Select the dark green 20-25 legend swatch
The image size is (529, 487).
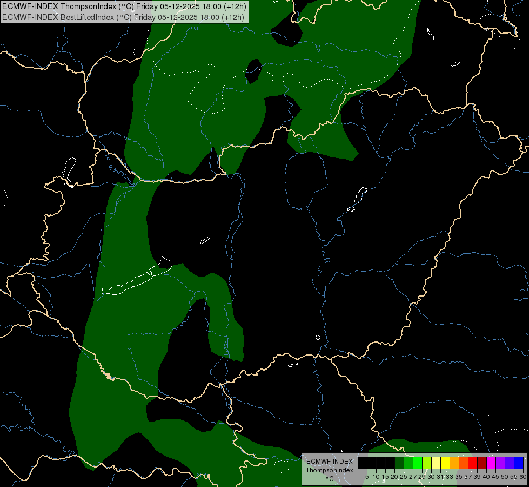(399, 463)
